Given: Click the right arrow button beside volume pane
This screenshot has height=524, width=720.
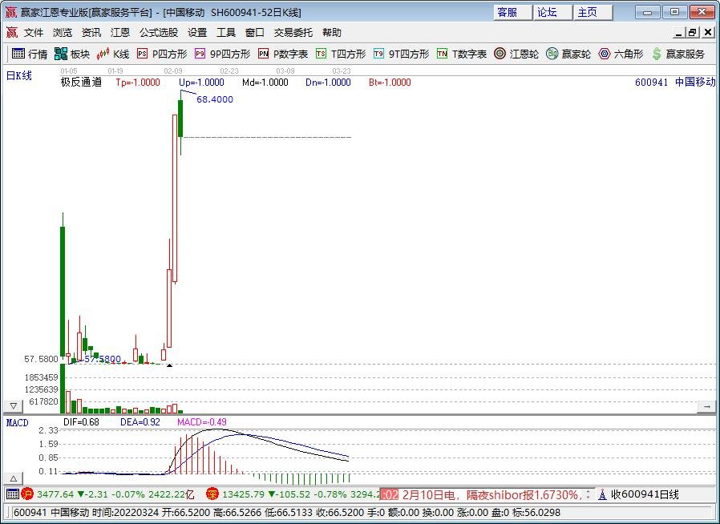Looking at the screenshot, I should pos(706,406).
